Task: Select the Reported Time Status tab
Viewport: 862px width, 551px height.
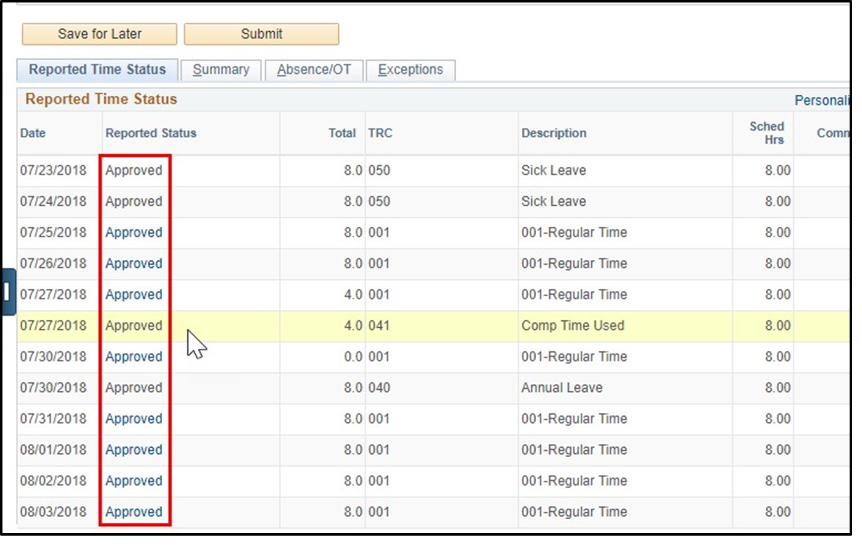Action: 98,69
